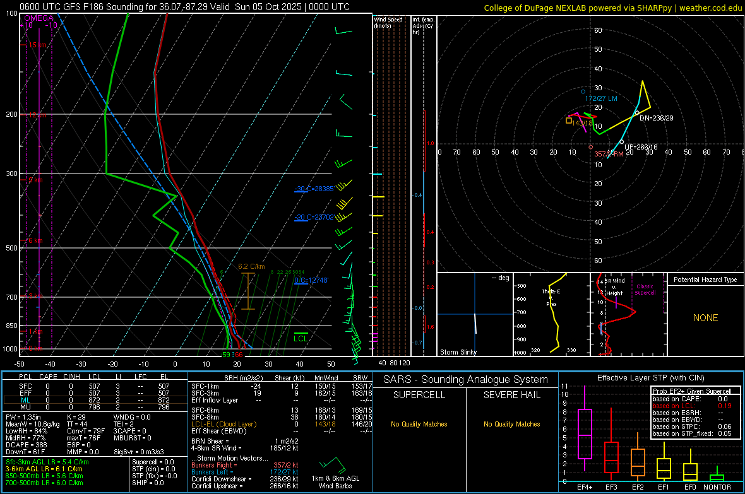Click the white circle marker next to DN=236/29
This screenshot has width=745, height=494.
pos(637,113)
